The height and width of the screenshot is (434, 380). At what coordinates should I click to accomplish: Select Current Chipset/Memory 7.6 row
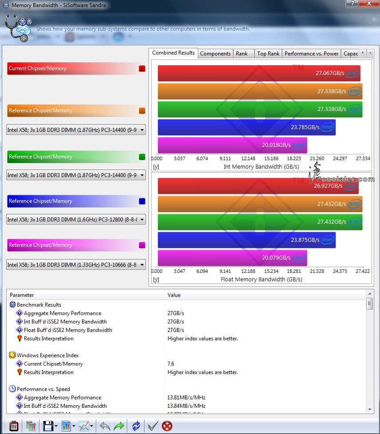pos(186,364)
